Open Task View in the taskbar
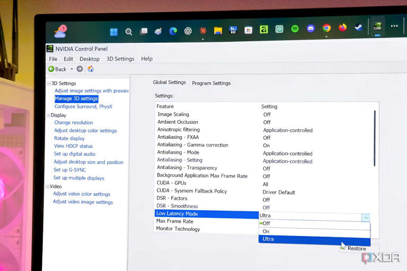407x271 pixels. coord(144,31)
